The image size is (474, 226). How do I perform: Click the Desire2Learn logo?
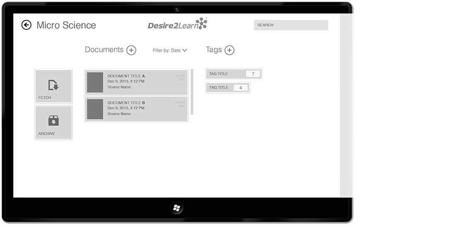tap(177, 24)
